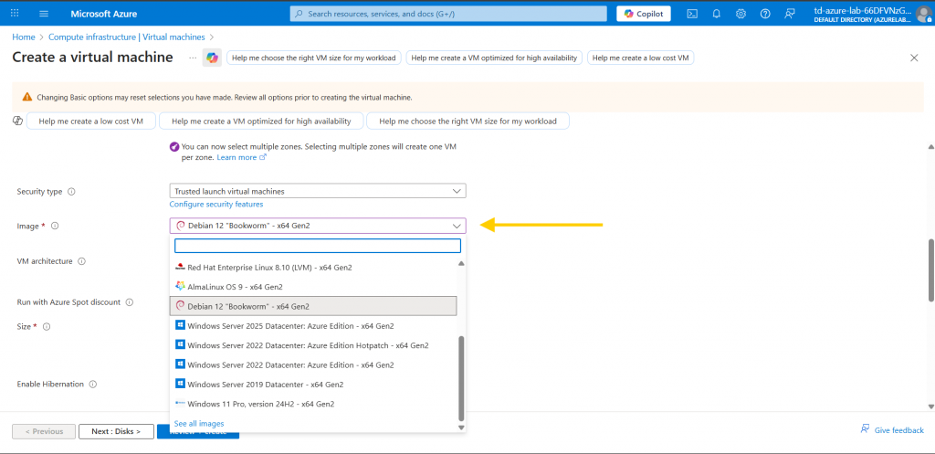935x454 pixels.
Task: Open the feedback icon in header
Action: pyautogui.click(x=790, y=14)
